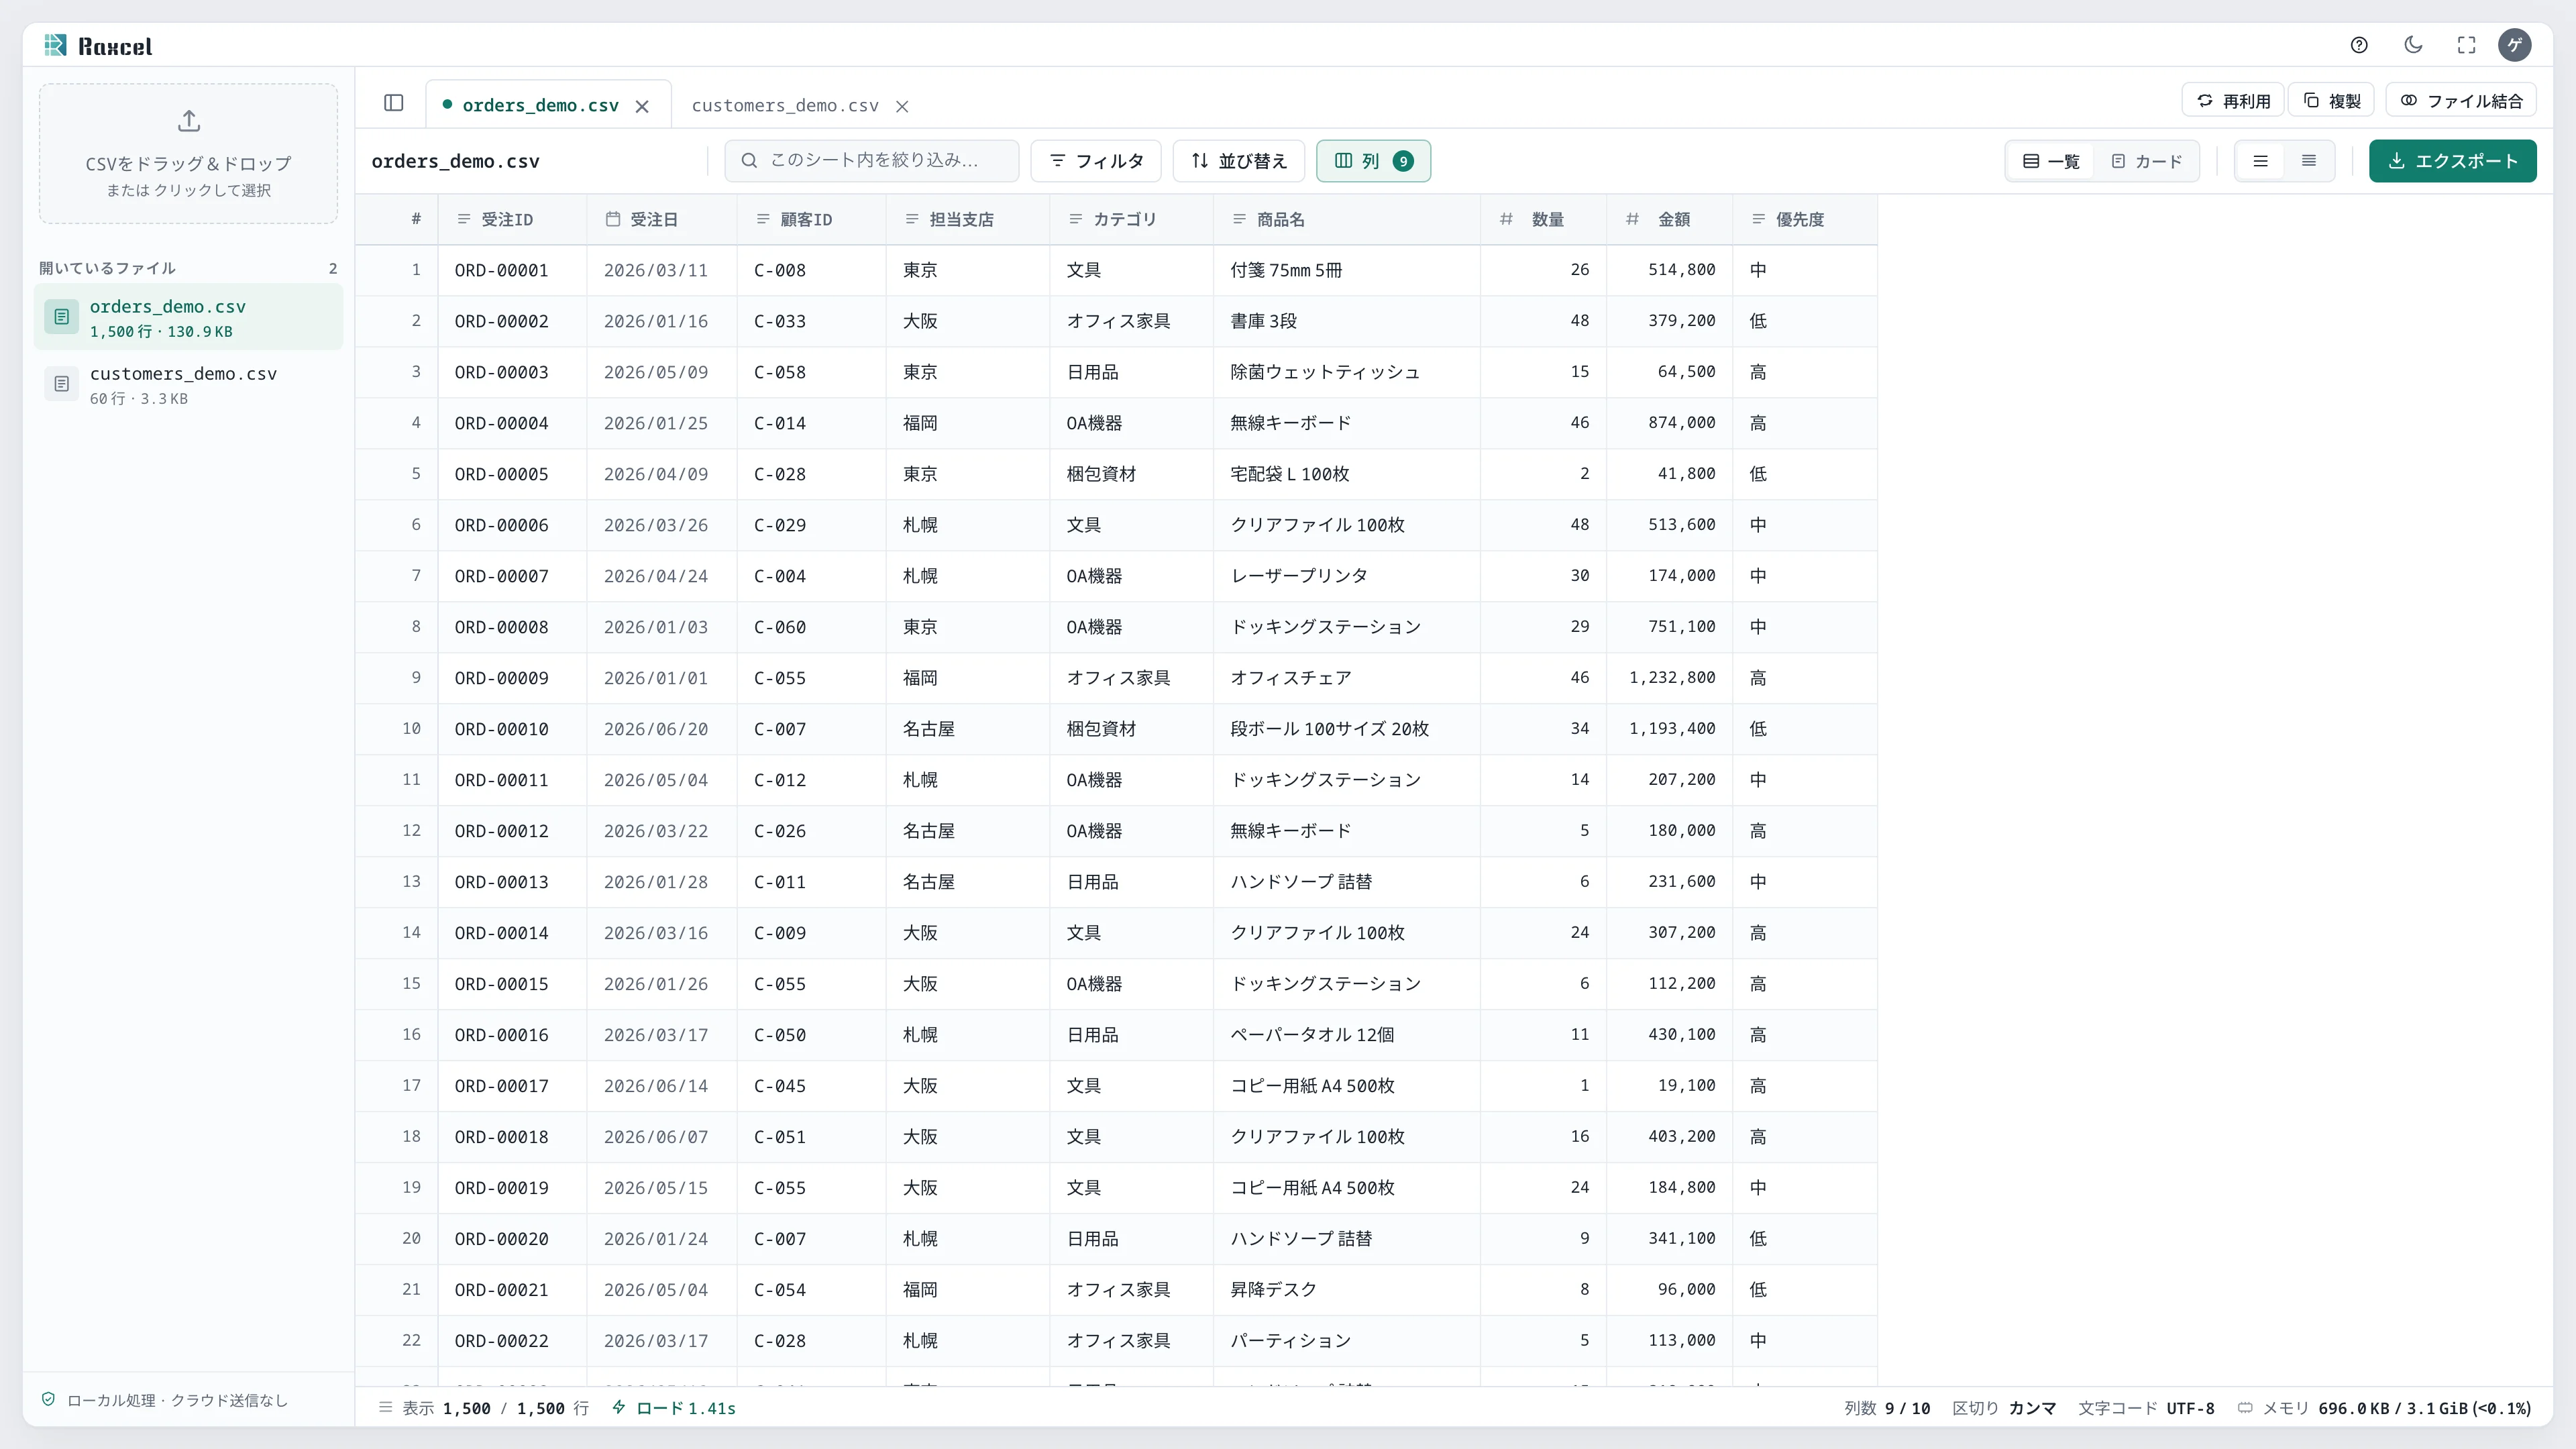Select customer cell C-045
Image resolution: width=2576 pixels, height=1449 pixels.
[x=811, y=1086]
